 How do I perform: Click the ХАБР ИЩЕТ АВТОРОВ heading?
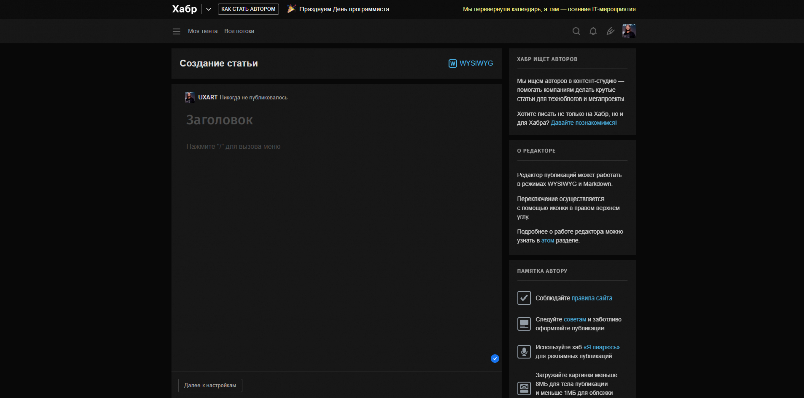click(x=547, y=59)
